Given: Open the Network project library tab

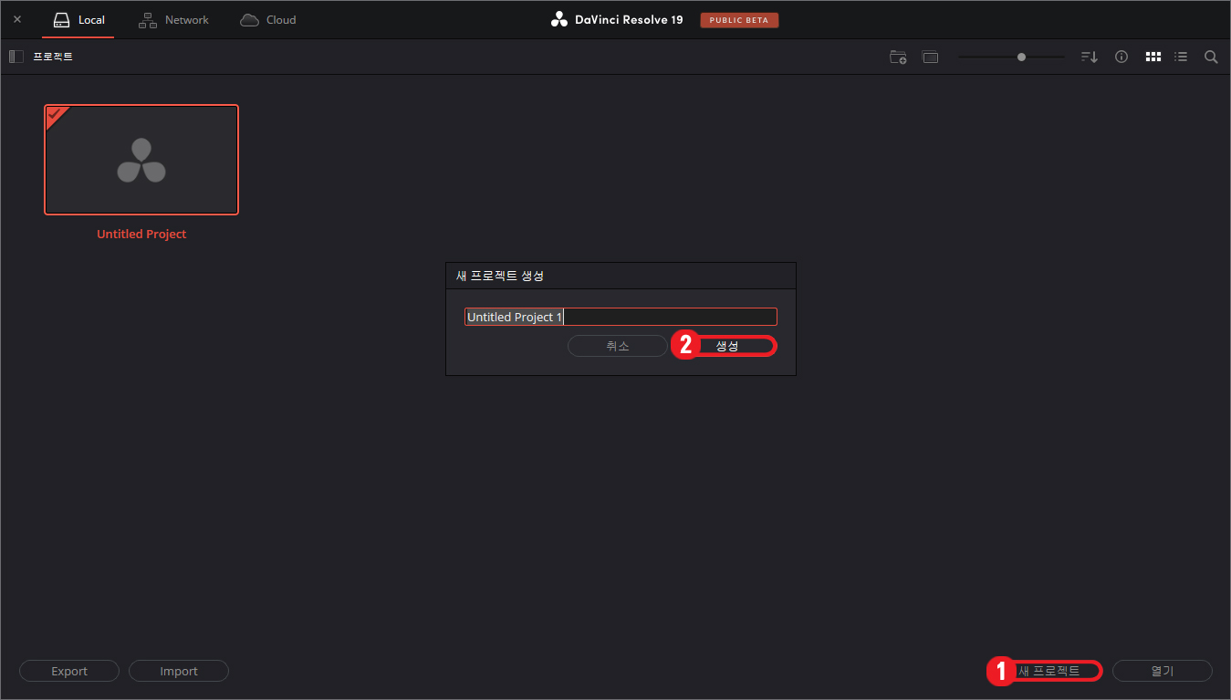Looking at the screenshot, I should [x=173, y=19].
